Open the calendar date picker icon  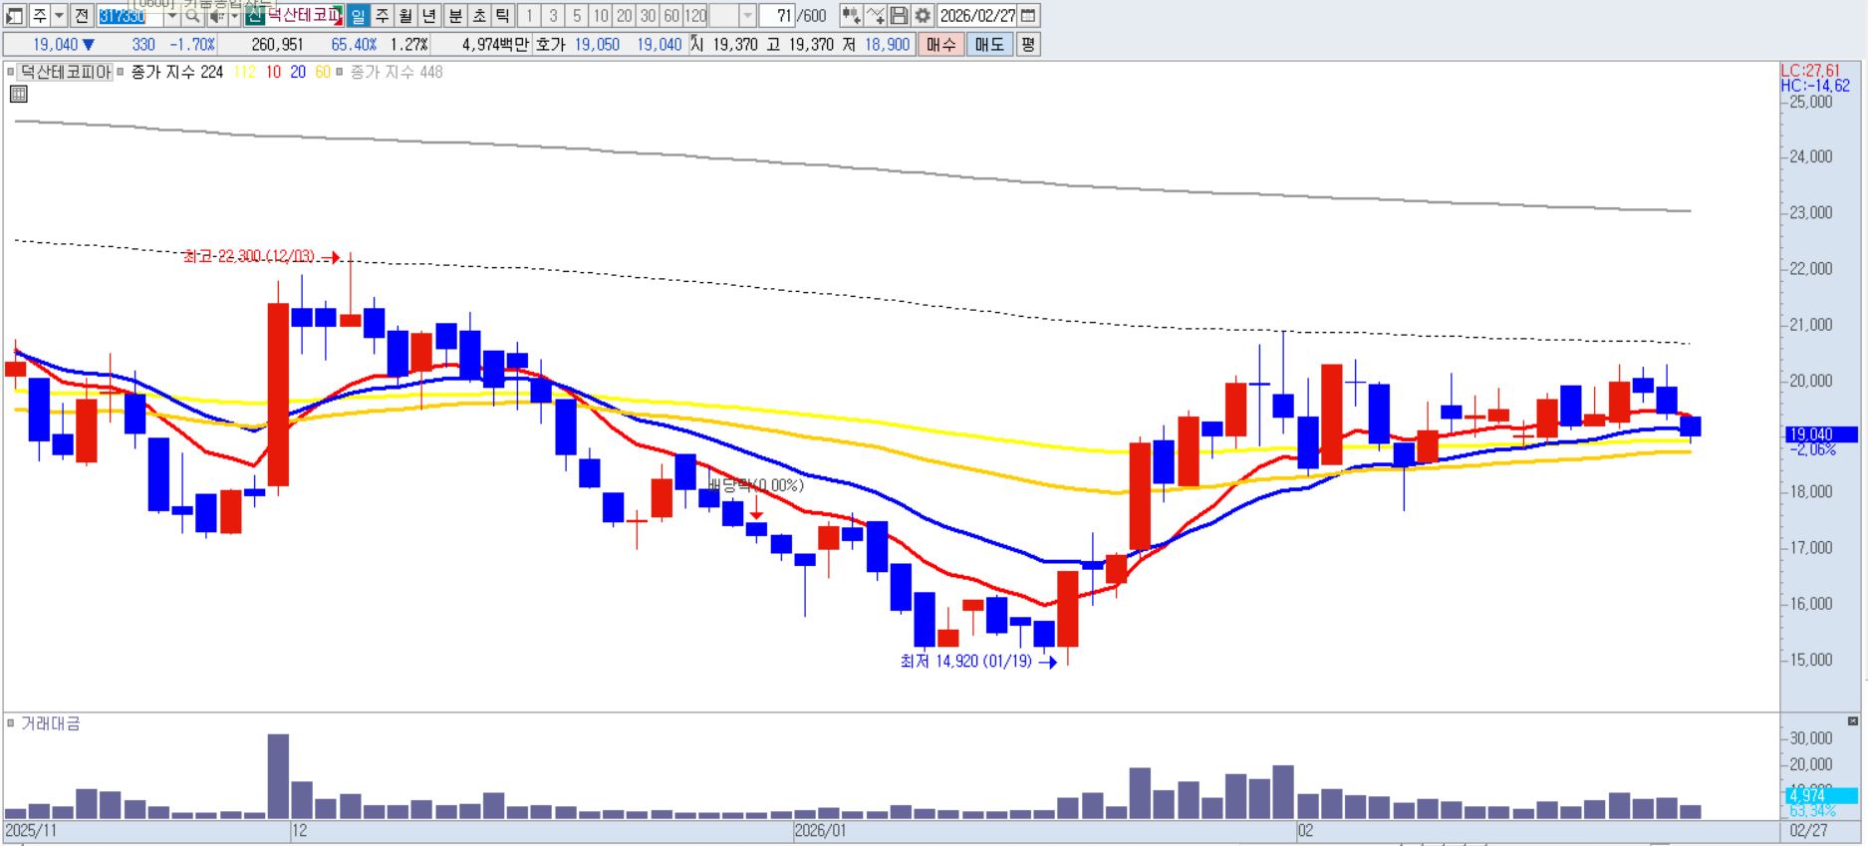coord(1029,16)
